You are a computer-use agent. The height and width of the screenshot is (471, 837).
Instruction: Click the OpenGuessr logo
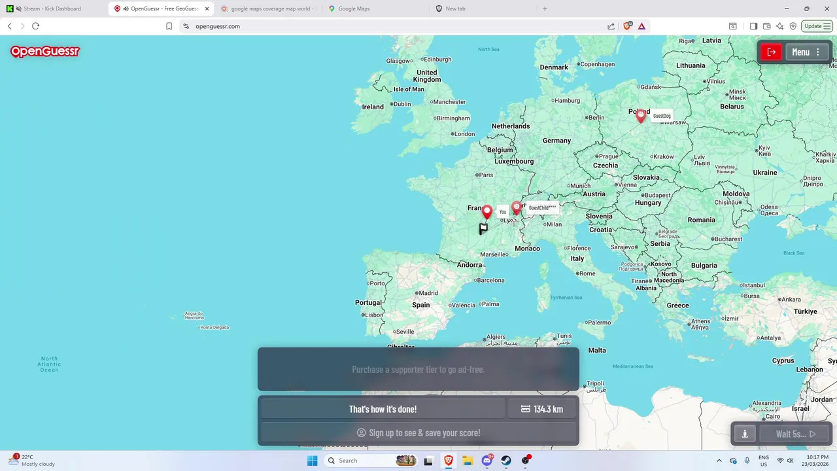pos(45,52)
